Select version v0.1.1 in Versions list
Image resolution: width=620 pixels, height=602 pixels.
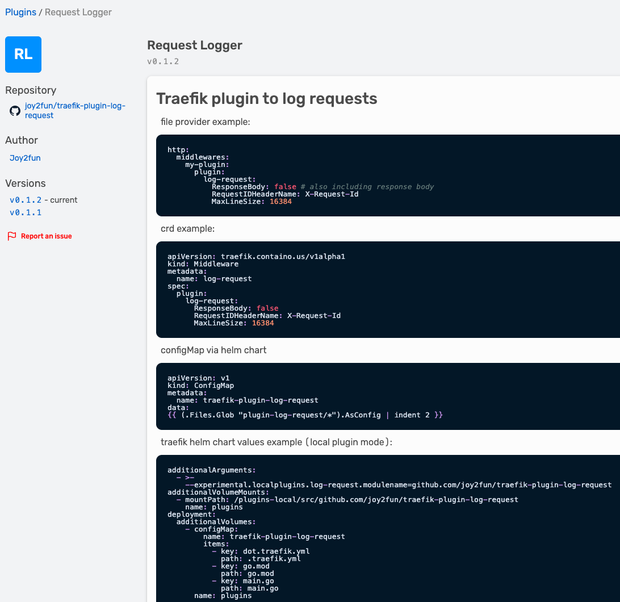pyautogui.click(x=26, y=213)
